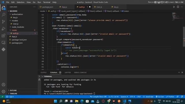This screenshot has height=104, width=185.
Task: Open the Explorer view in activity bar
Action: pos(3,8)
